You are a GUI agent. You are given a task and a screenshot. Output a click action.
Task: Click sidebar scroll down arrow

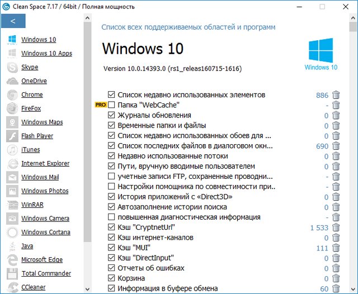87,289
